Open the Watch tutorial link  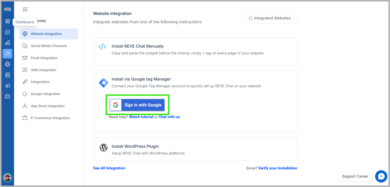(x=141, y=117)
